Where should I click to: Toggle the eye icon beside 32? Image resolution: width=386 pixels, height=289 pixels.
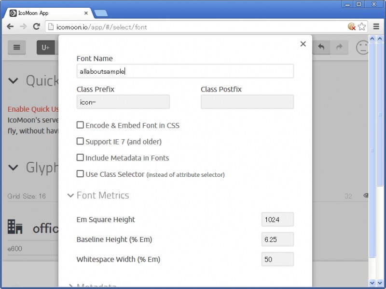(x=366, y=196)
